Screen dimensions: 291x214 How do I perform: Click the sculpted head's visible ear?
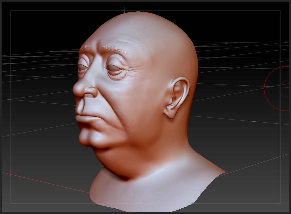tap(179, 96)
